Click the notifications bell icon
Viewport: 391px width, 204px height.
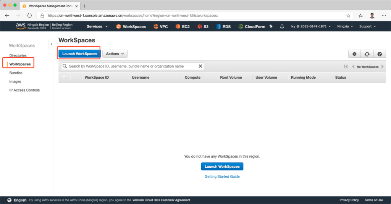282,26
